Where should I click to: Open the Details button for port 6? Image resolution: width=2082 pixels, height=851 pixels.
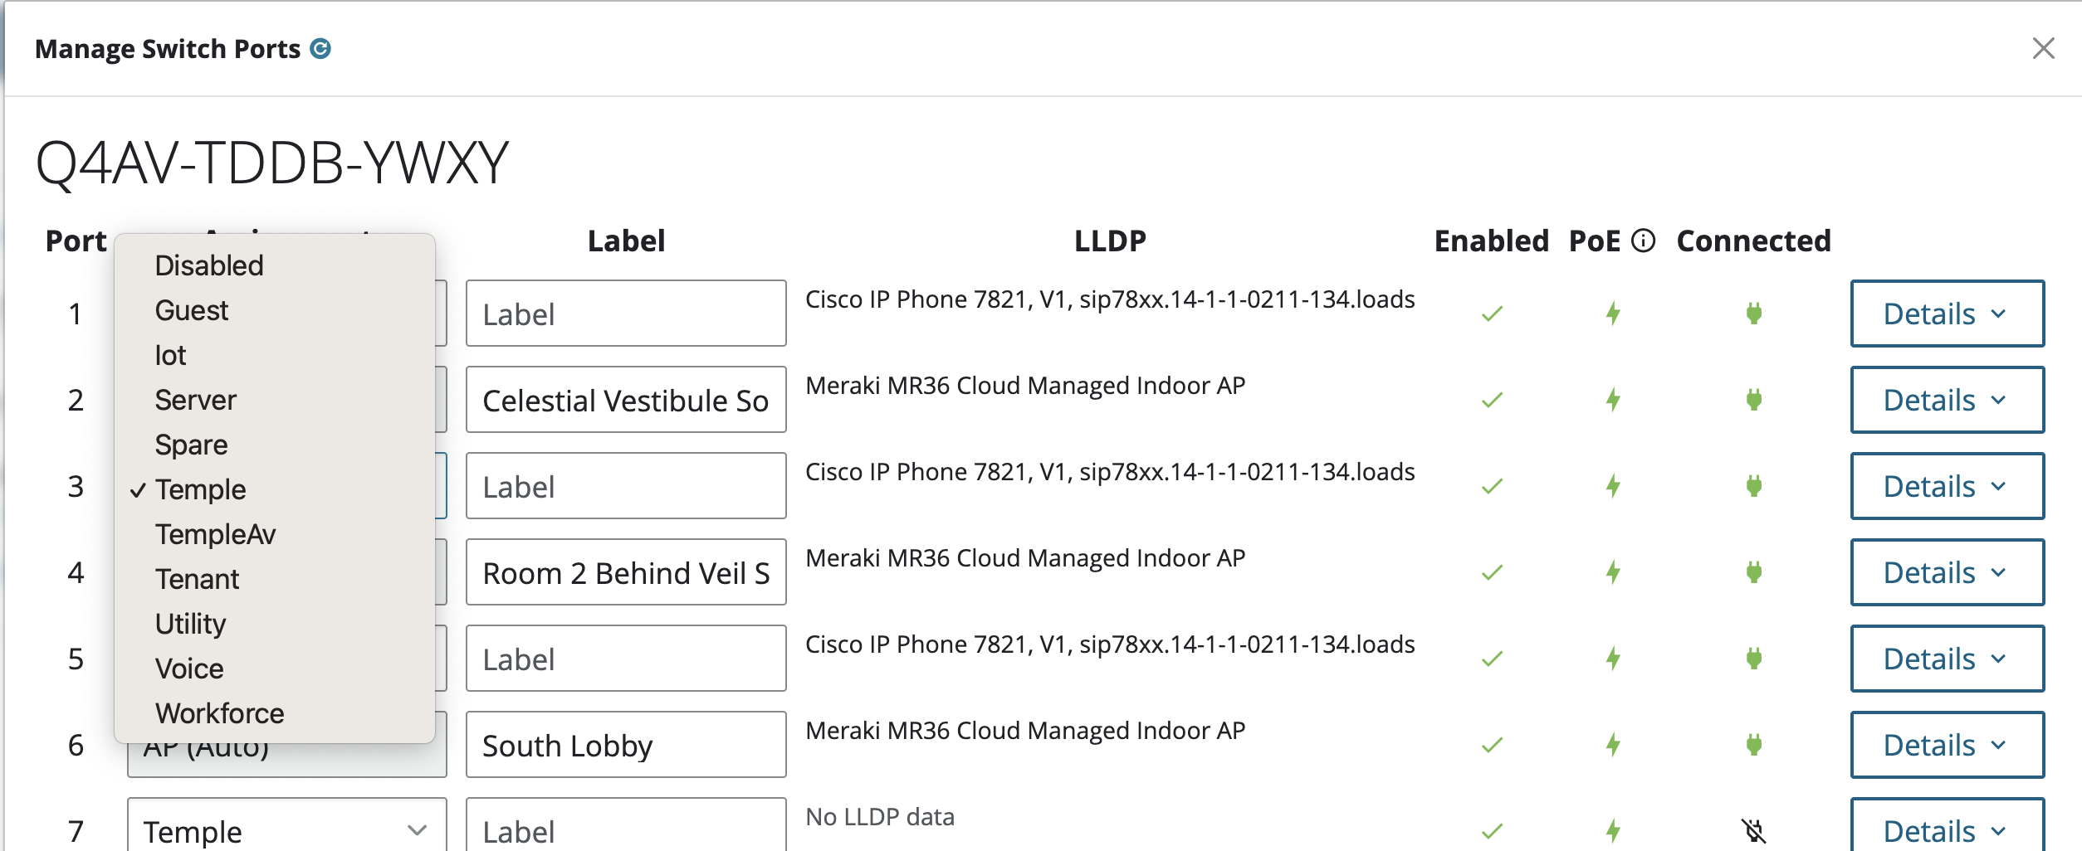pos(1947,745)
